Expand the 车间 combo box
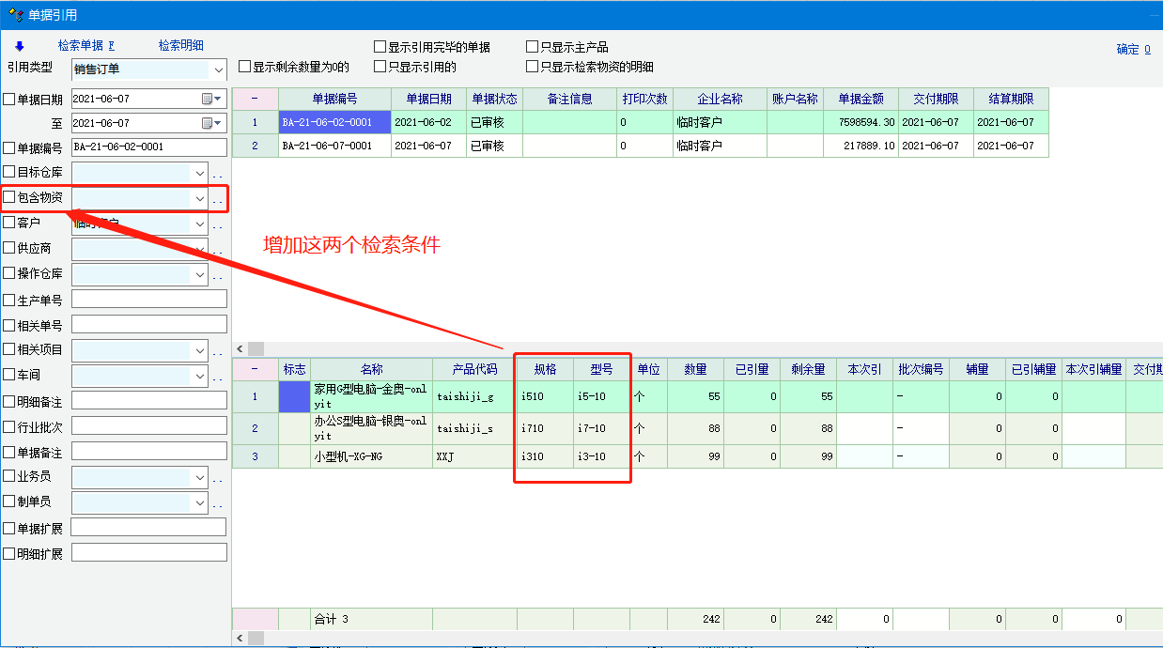1163x648 pixels. coord(199,376)
